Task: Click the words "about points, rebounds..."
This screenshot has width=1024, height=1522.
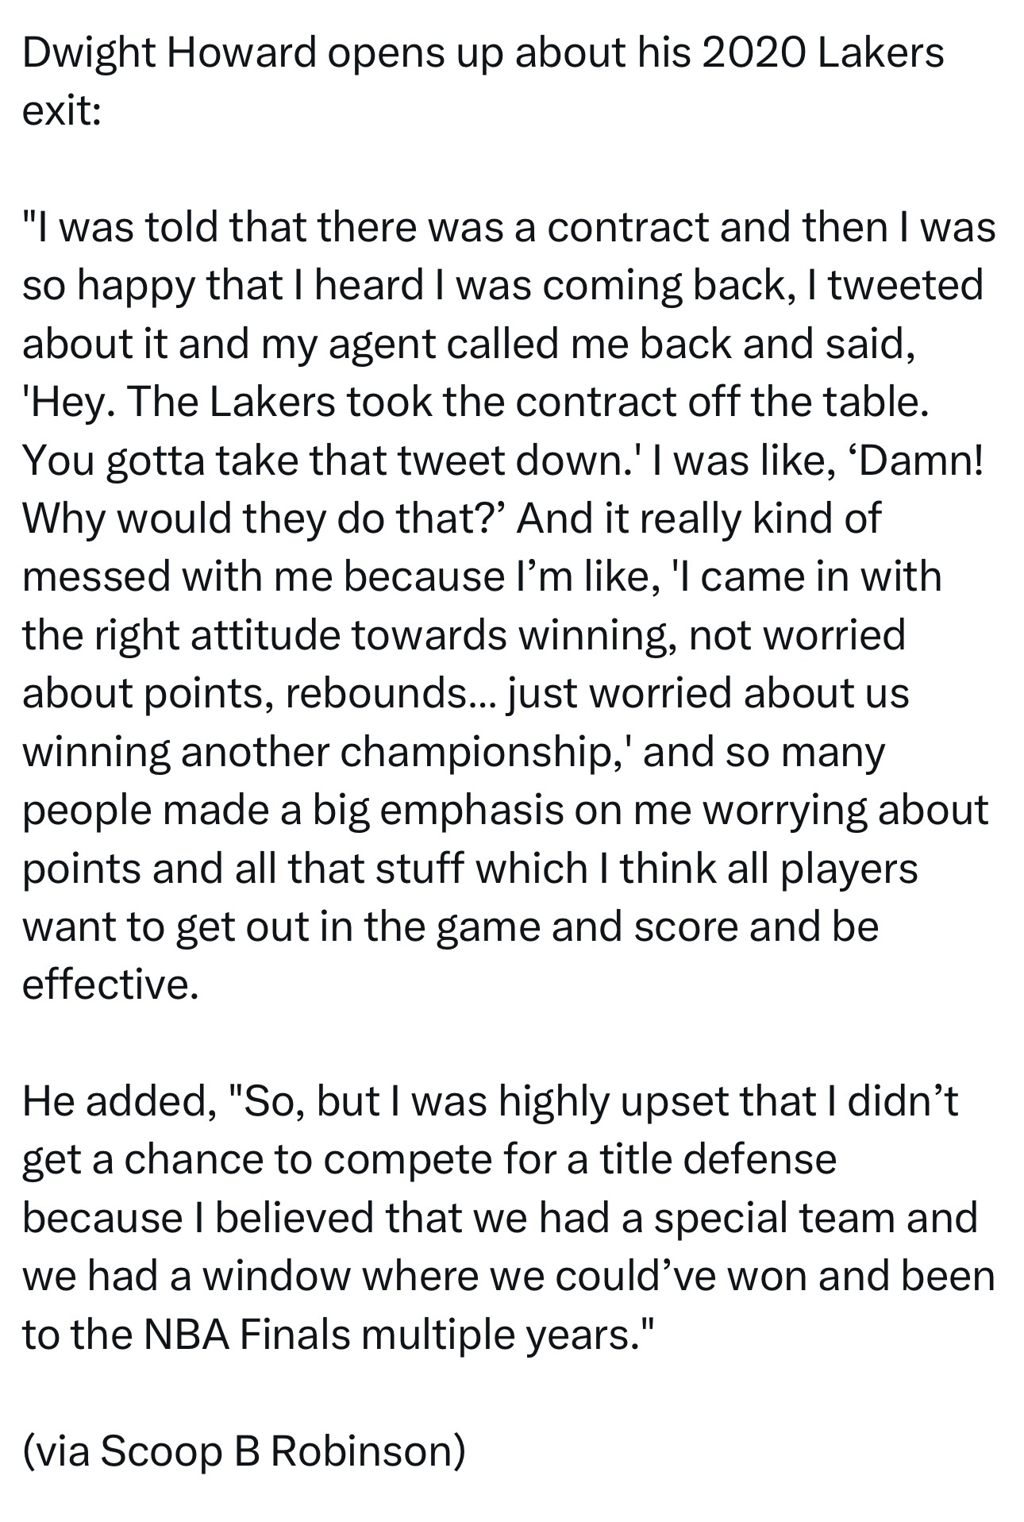Action: [x=259, y=693]
